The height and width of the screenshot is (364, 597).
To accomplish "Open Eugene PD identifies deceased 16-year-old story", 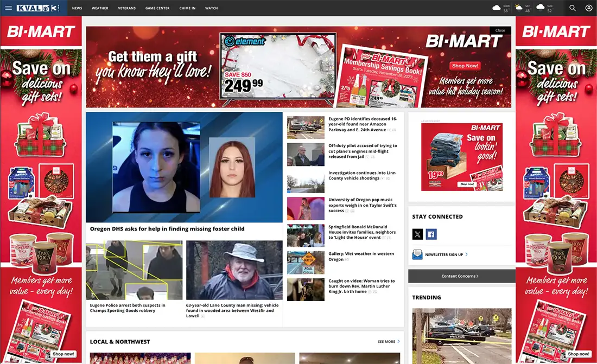I will (363, 124).
